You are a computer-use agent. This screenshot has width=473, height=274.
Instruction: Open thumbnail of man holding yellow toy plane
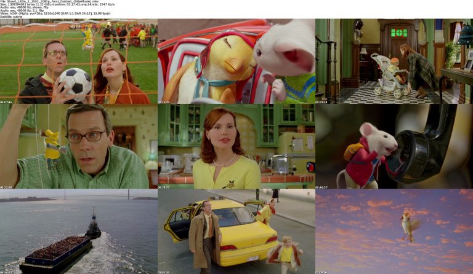click(79, 146)
